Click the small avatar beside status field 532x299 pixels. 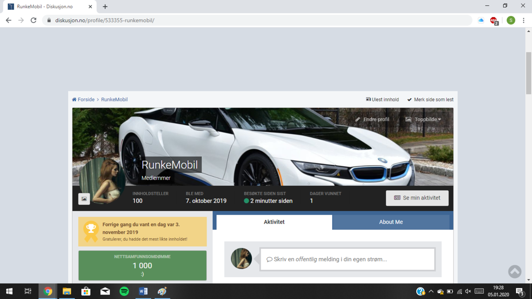click(x=242, y=259)
